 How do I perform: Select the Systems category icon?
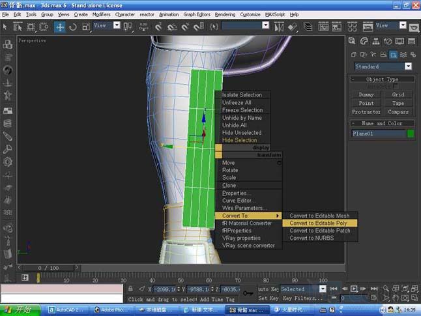coord(413,55)
